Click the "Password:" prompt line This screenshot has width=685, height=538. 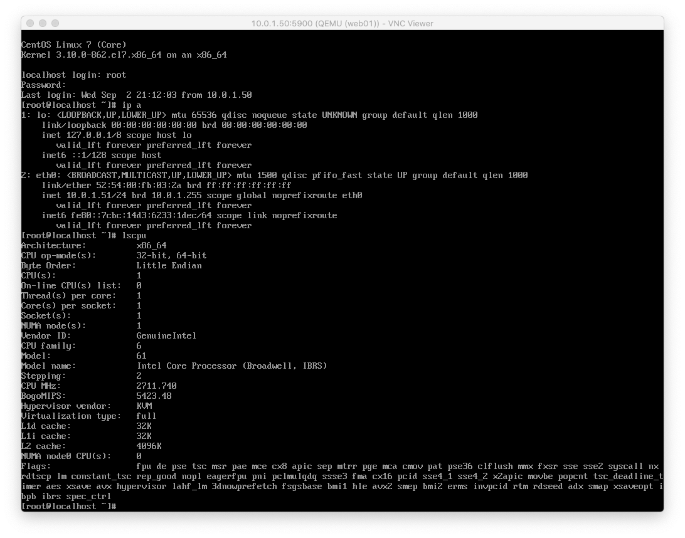pos(44,85)
